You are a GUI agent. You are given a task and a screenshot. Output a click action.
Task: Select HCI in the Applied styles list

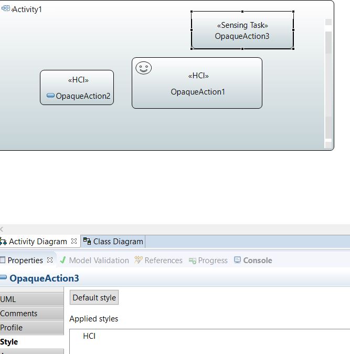point(89,336)
